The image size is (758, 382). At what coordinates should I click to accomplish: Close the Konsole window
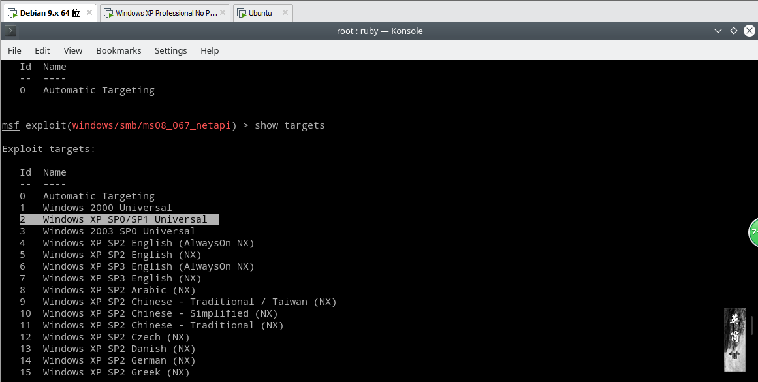click(750, 31)
